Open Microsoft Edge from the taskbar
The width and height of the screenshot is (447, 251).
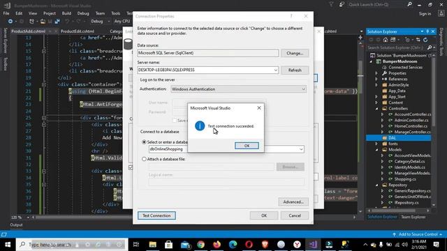click(233, 245)
